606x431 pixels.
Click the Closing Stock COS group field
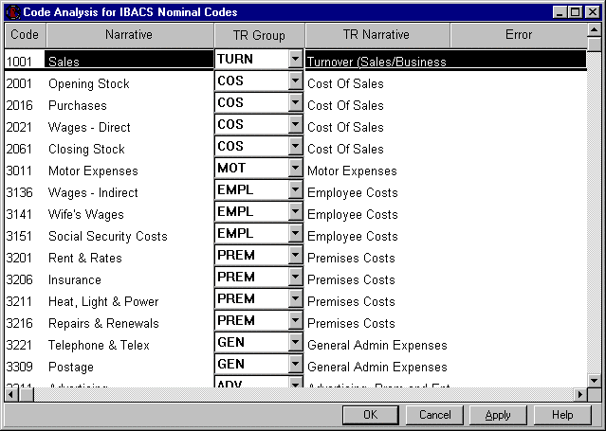250,147
